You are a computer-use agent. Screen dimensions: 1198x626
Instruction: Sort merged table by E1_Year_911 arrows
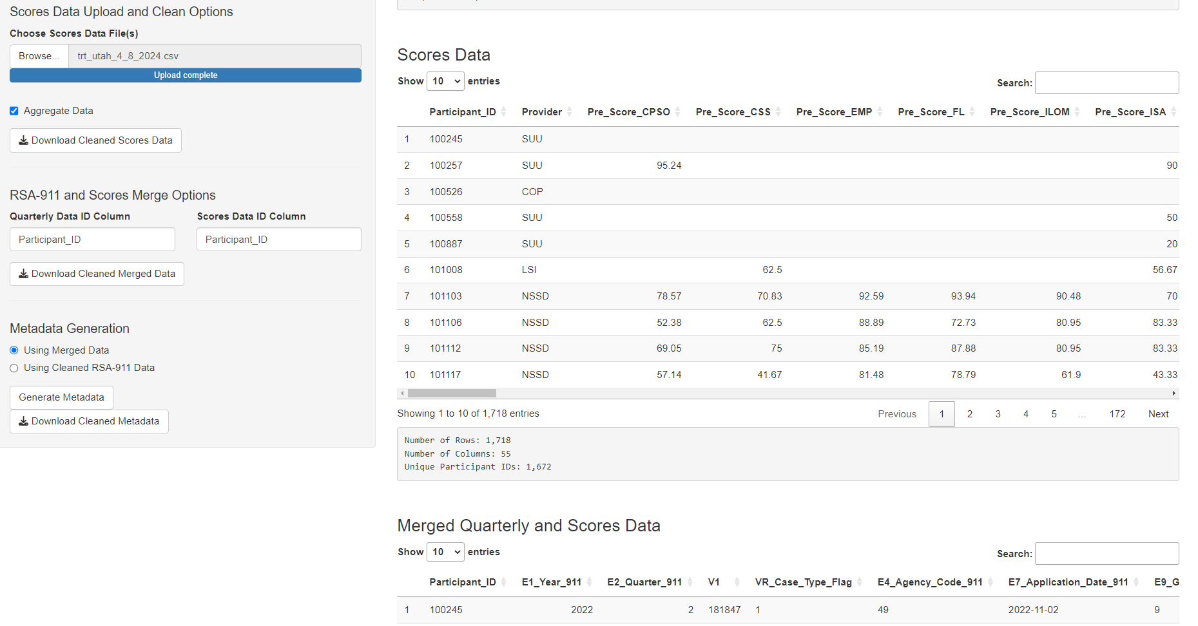coord(589,582)
